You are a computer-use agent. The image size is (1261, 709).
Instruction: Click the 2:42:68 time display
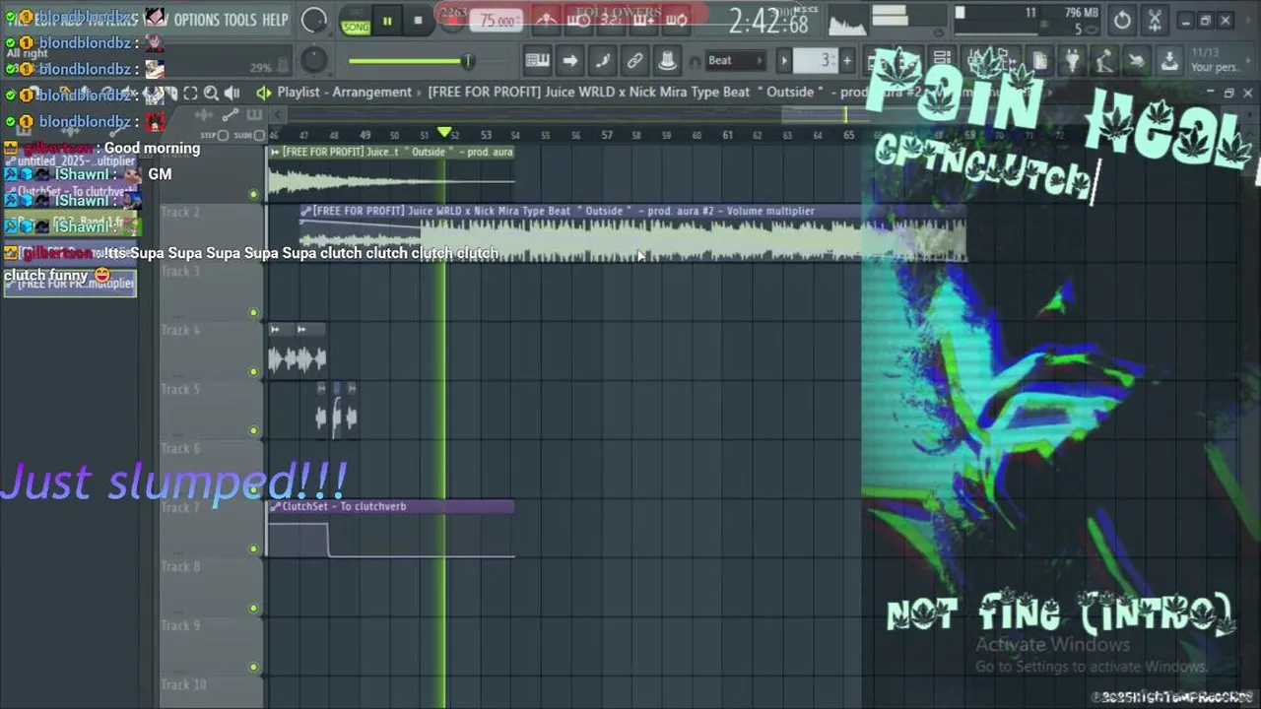(767, 21)
